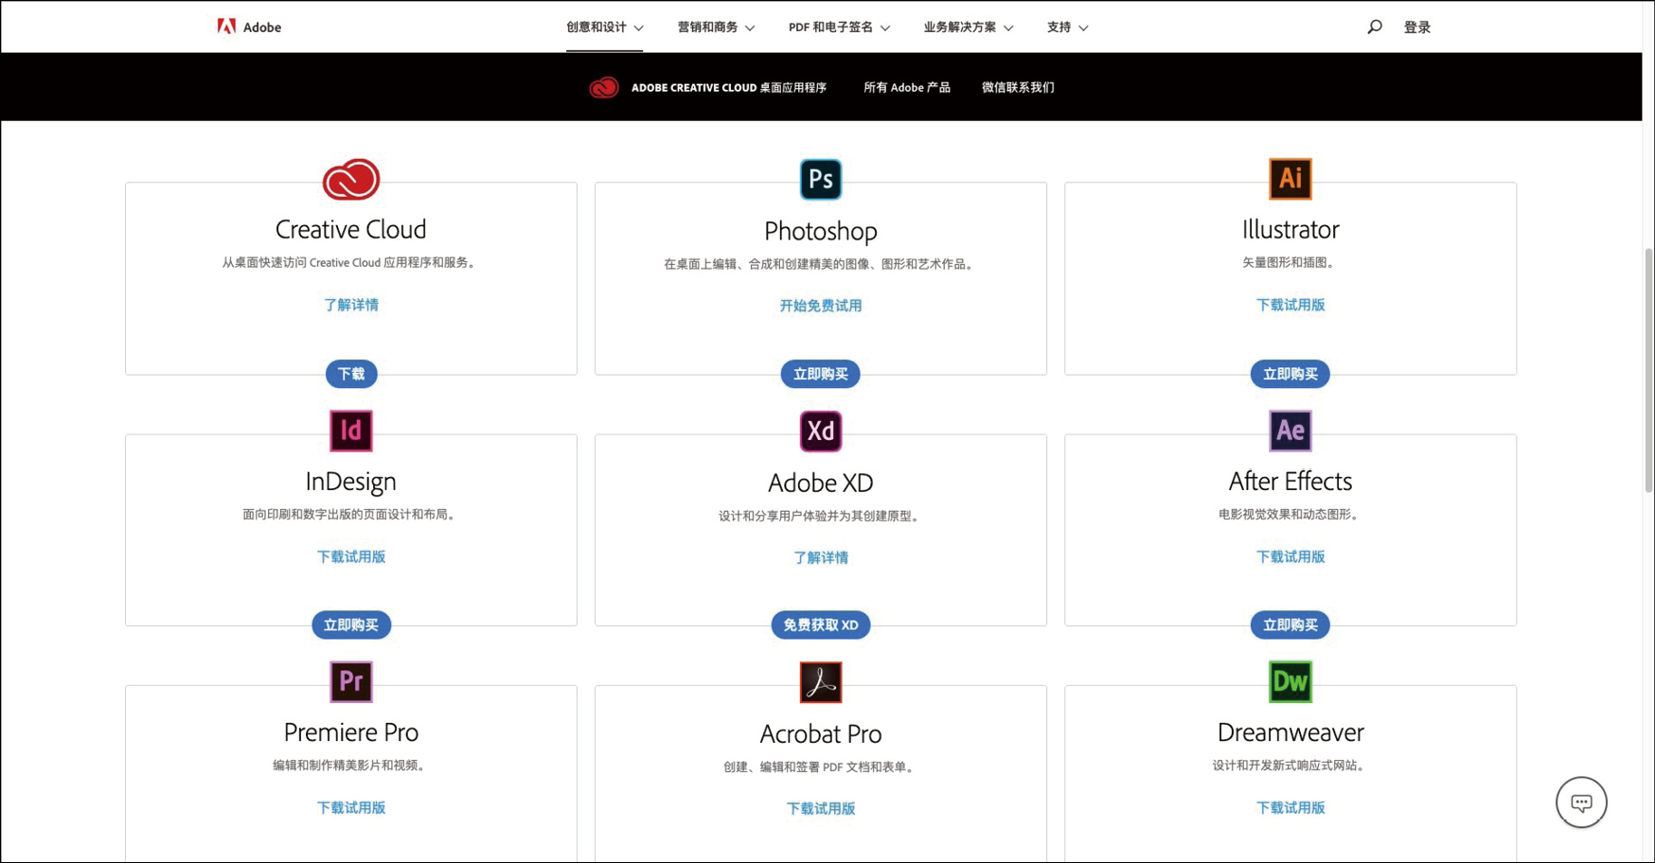1655x863 pixels.
Task: Click the InDesign Id icon
Action: pyautogui.click(x=351, y=431)
